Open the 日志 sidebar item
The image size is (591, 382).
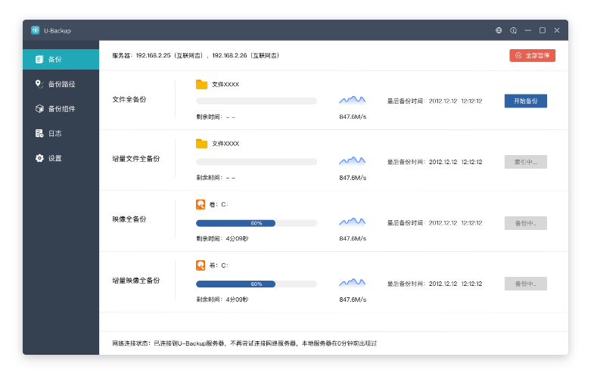[x=61, y=133]
